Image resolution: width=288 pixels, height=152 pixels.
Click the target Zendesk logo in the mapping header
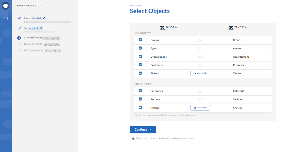(237, 28)
